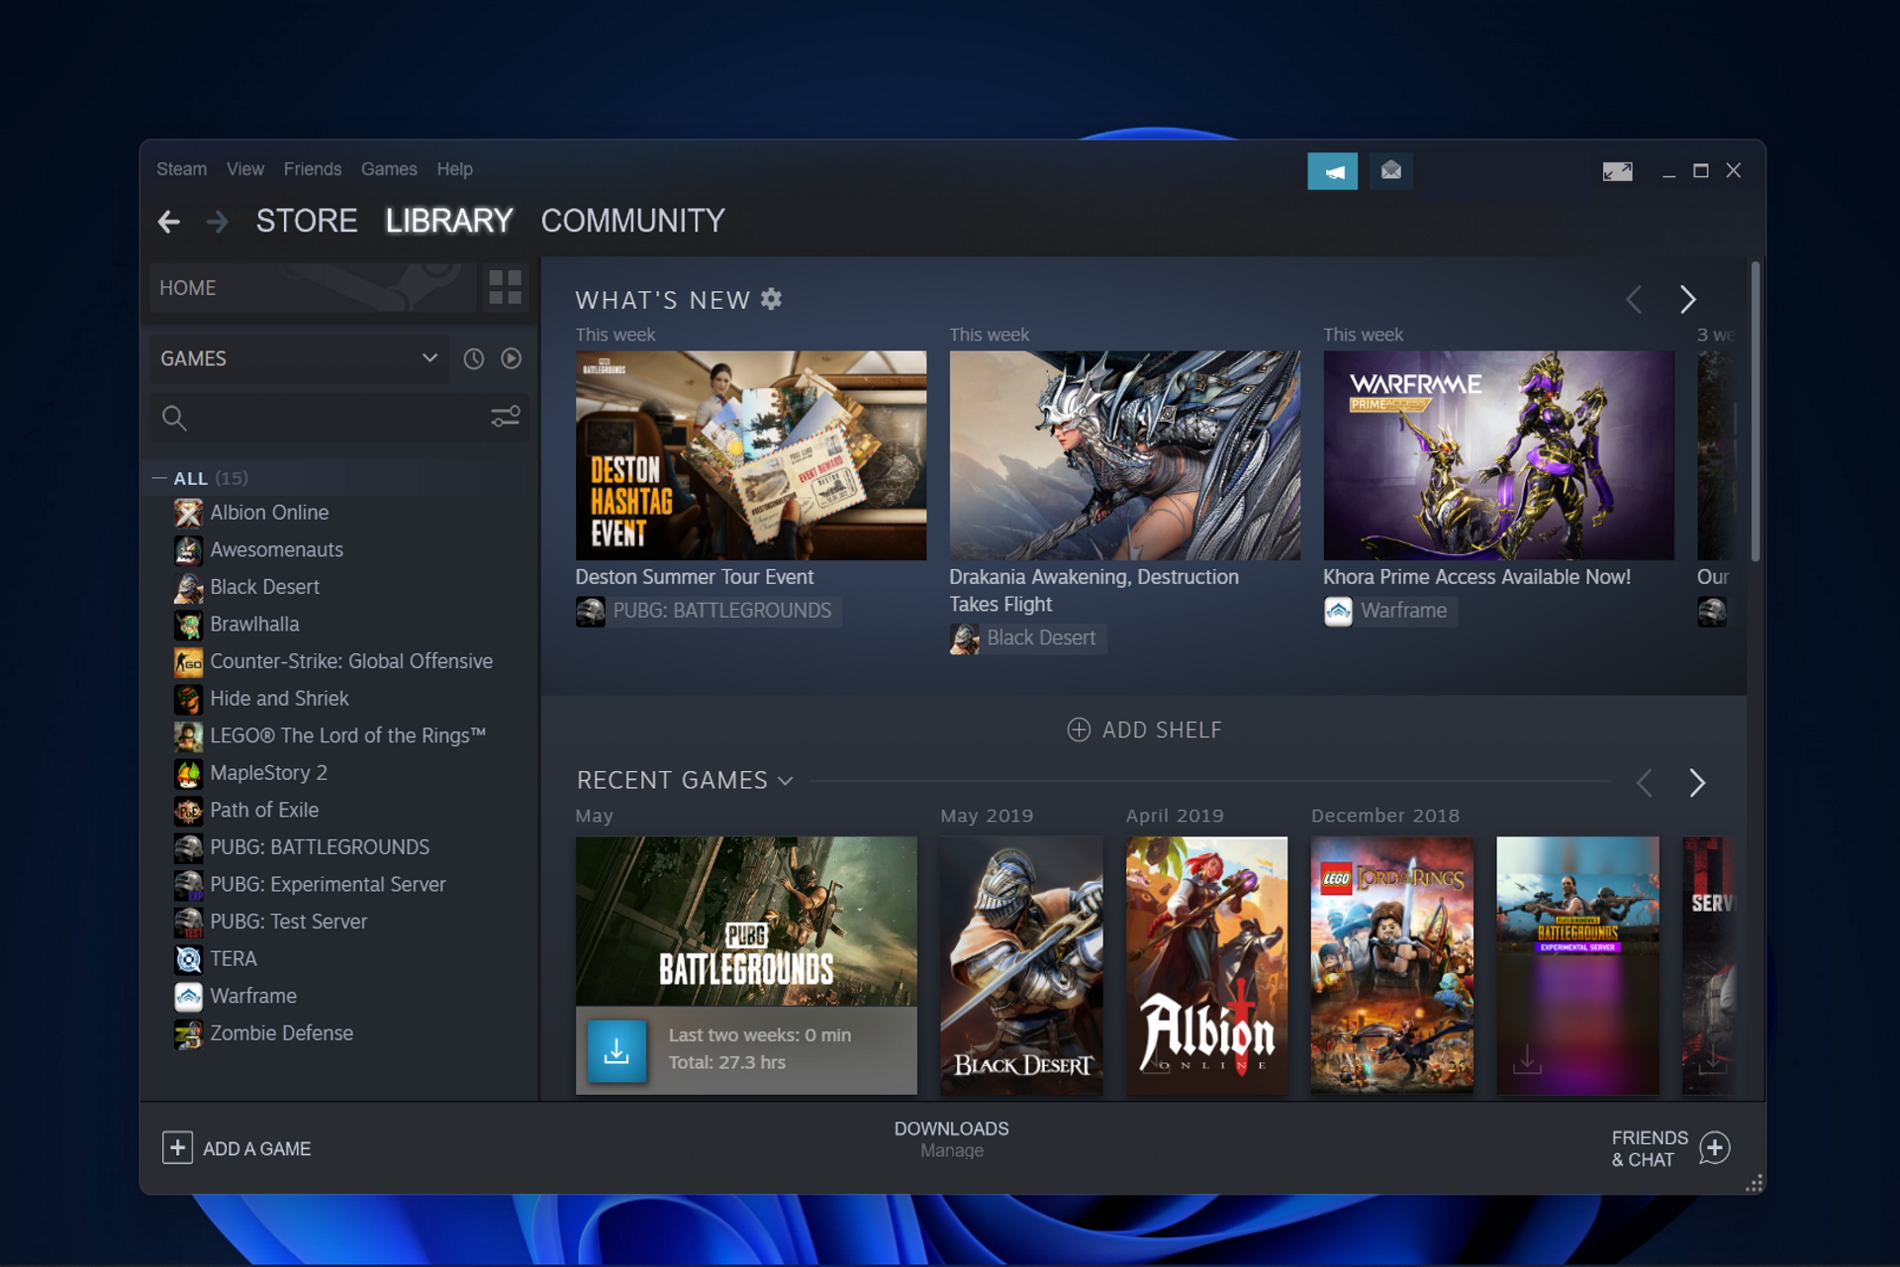Open Deston Summer Tour Event headline
The image size is (1900, 1267).
pos(694,577)
